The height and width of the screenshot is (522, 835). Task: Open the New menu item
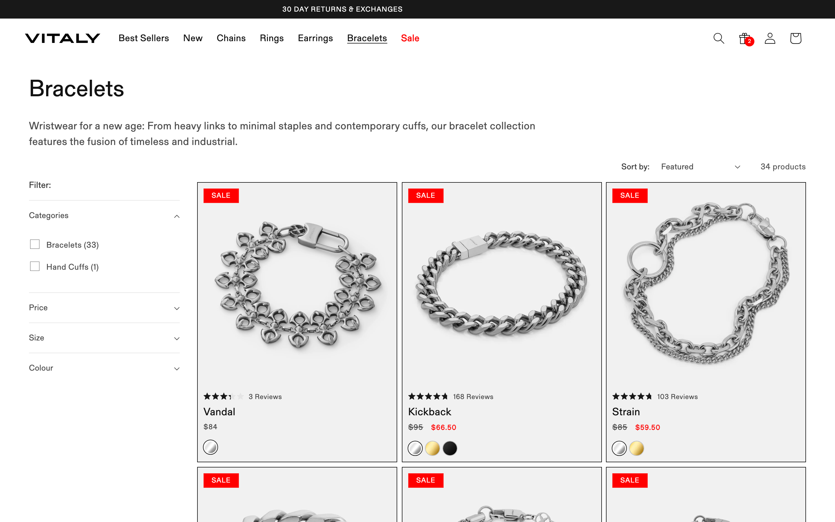pos(193,38)
